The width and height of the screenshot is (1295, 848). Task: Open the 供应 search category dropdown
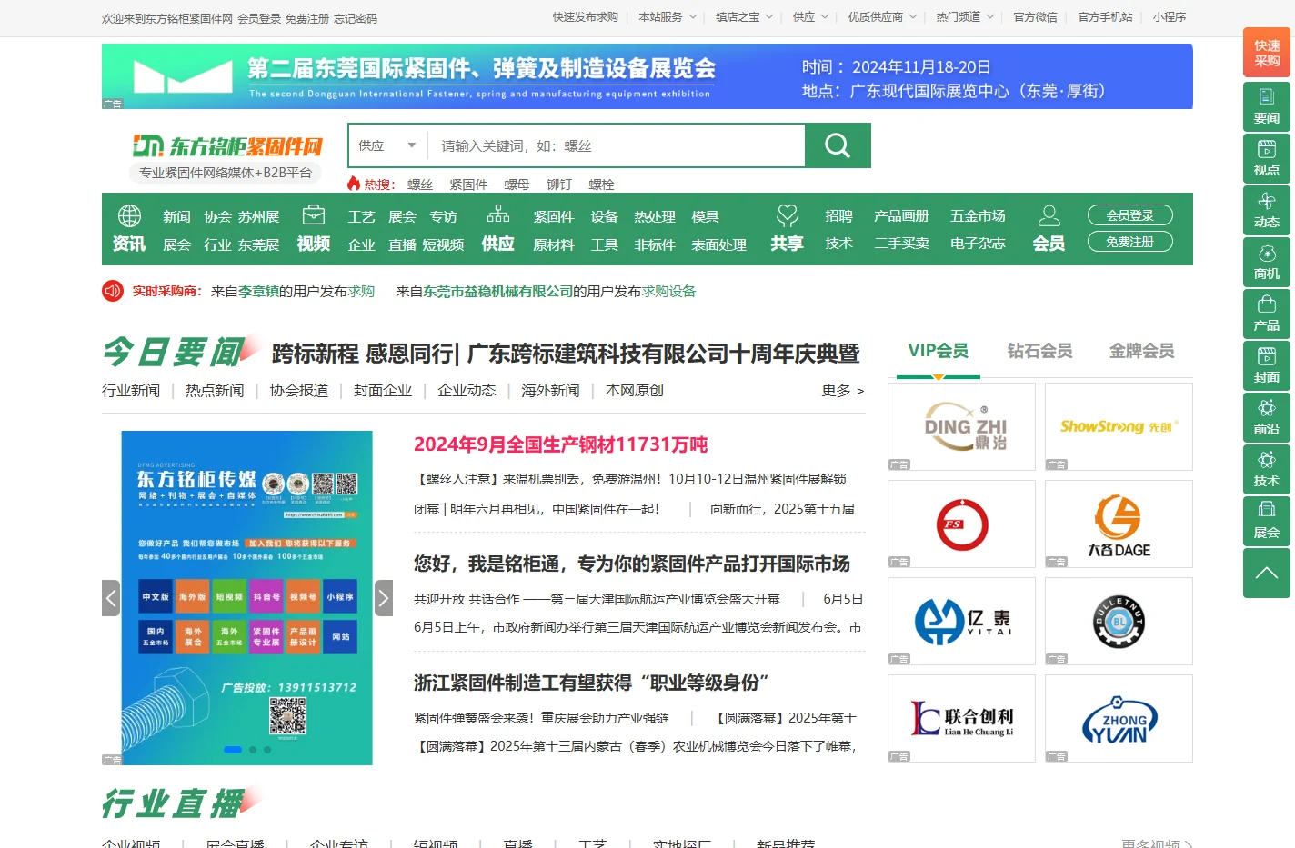point(387,145)
